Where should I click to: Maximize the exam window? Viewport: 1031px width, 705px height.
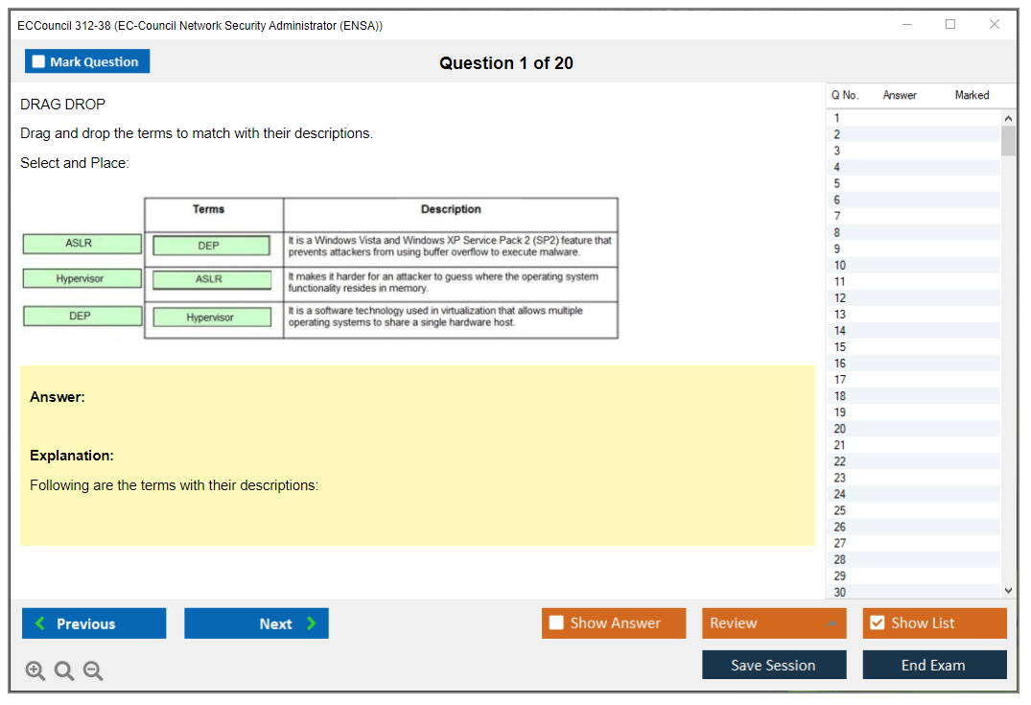(x=950, y=25)
